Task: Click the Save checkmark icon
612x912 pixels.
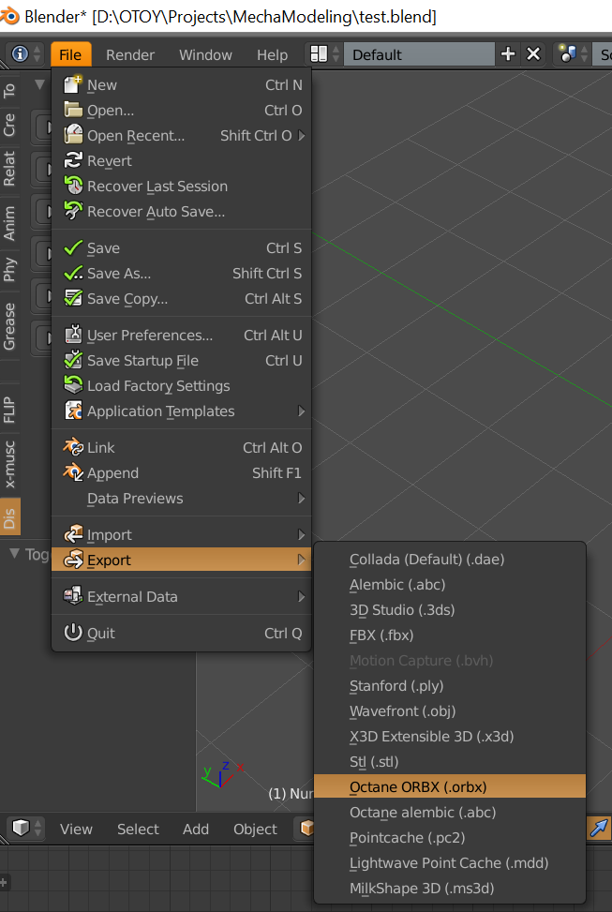Action: coord(73,247)
